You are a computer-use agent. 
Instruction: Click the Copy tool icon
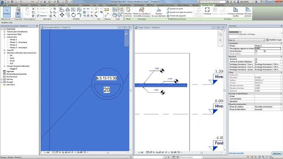point(68,15)
